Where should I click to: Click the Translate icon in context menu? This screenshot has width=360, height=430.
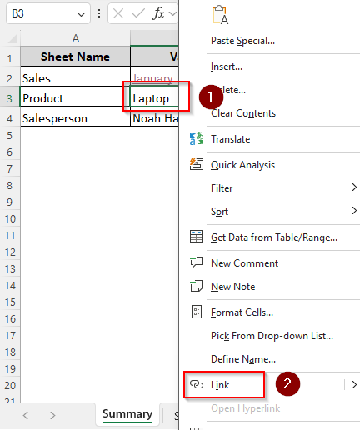tap(197, 139)
